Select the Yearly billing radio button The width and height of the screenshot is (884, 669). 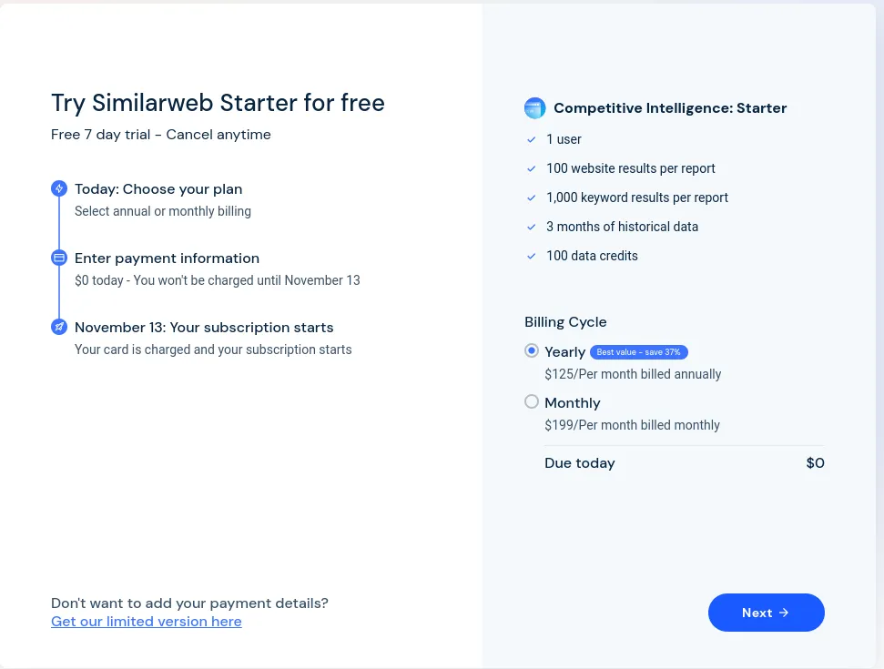pos(531,350)
